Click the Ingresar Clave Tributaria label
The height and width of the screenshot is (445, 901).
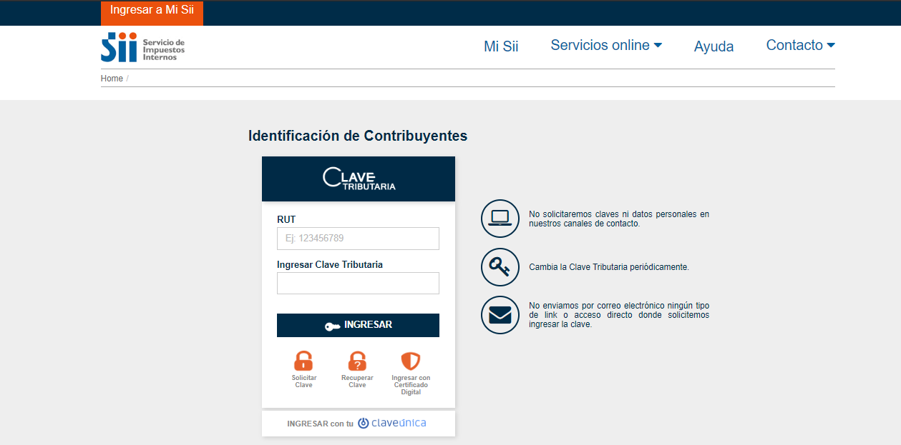point(330,264)
